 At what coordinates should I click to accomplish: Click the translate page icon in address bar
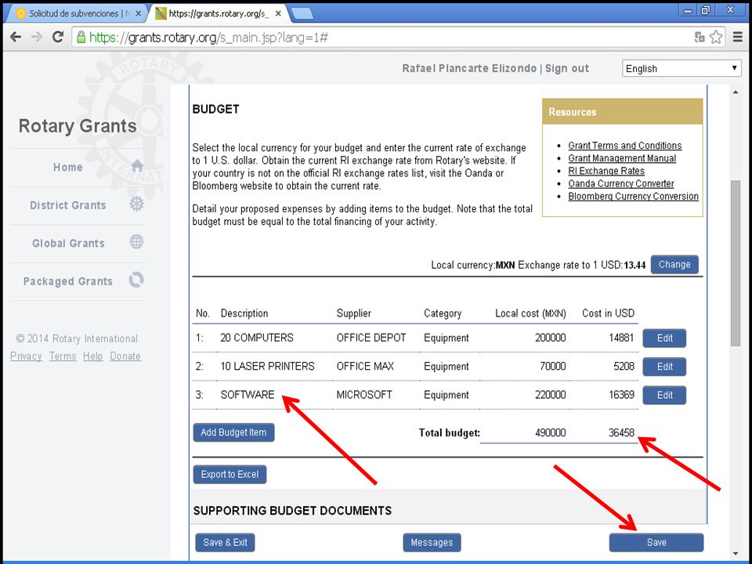(700, 37)
